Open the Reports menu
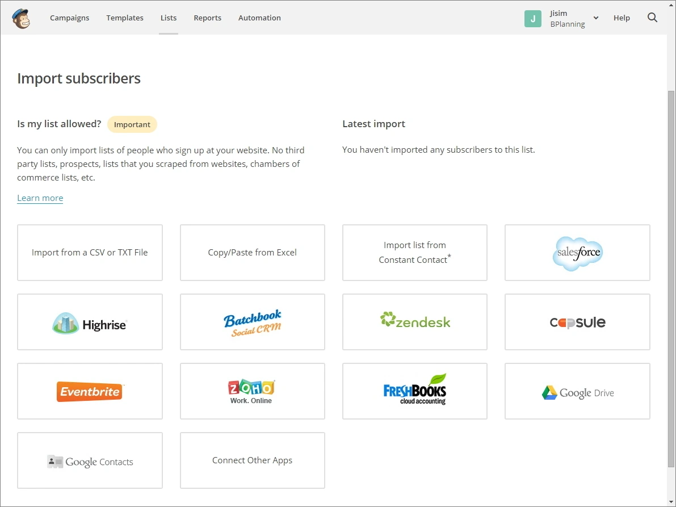Screen dimensions: 676x507 pyautogui.click(x=207, y=18)
